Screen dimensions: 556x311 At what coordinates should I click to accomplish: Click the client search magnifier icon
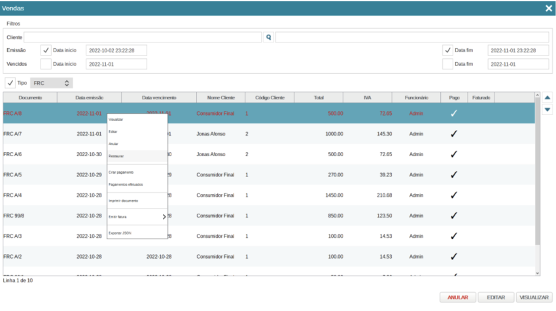(x=268, y=37)
